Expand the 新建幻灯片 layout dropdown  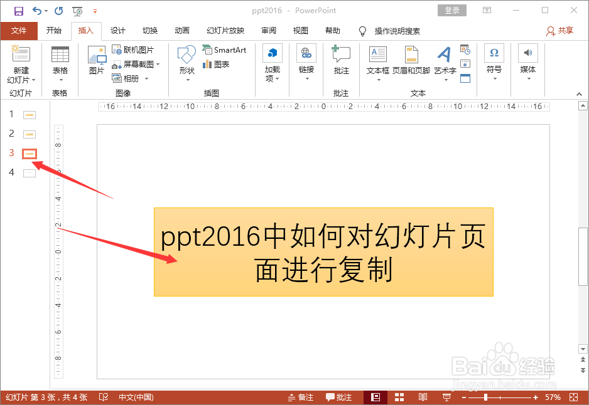[x=21, y=80]
